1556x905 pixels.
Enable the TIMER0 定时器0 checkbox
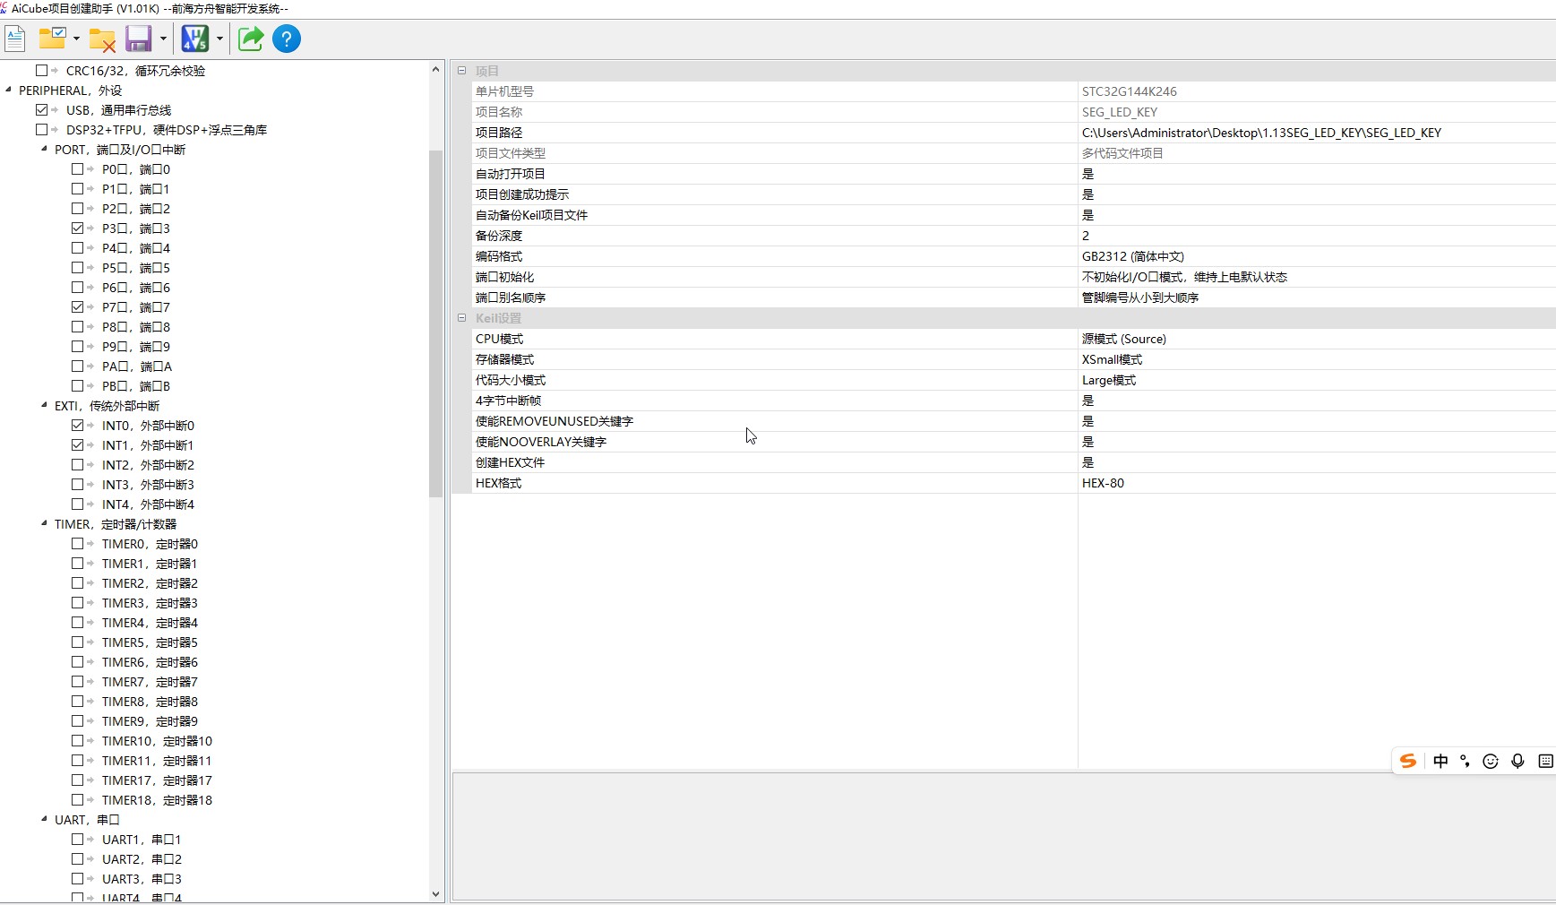[78, 544]
